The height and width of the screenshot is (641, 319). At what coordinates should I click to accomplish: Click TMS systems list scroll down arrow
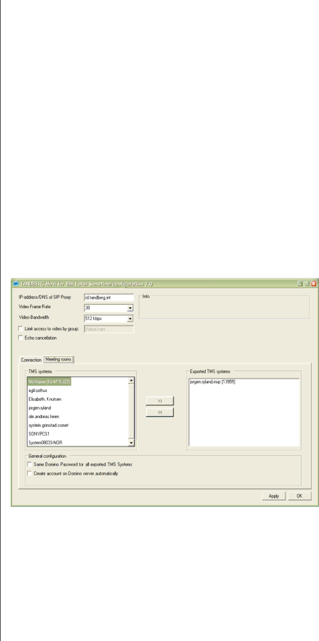131,443
